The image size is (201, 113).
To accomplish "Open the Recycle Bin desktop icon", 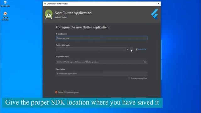I will pyautogui.click(x=5, y=4).
